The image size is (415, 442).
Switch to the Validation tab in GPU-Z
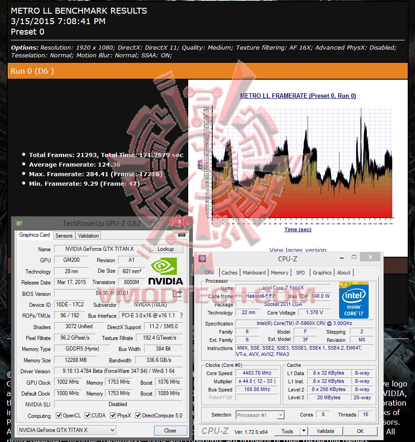(x=88, y=236)
